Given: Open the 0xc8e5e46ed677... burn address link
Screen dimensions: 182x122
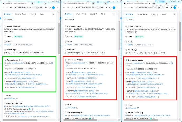Looking at the screenshot, I should [85, 75].
